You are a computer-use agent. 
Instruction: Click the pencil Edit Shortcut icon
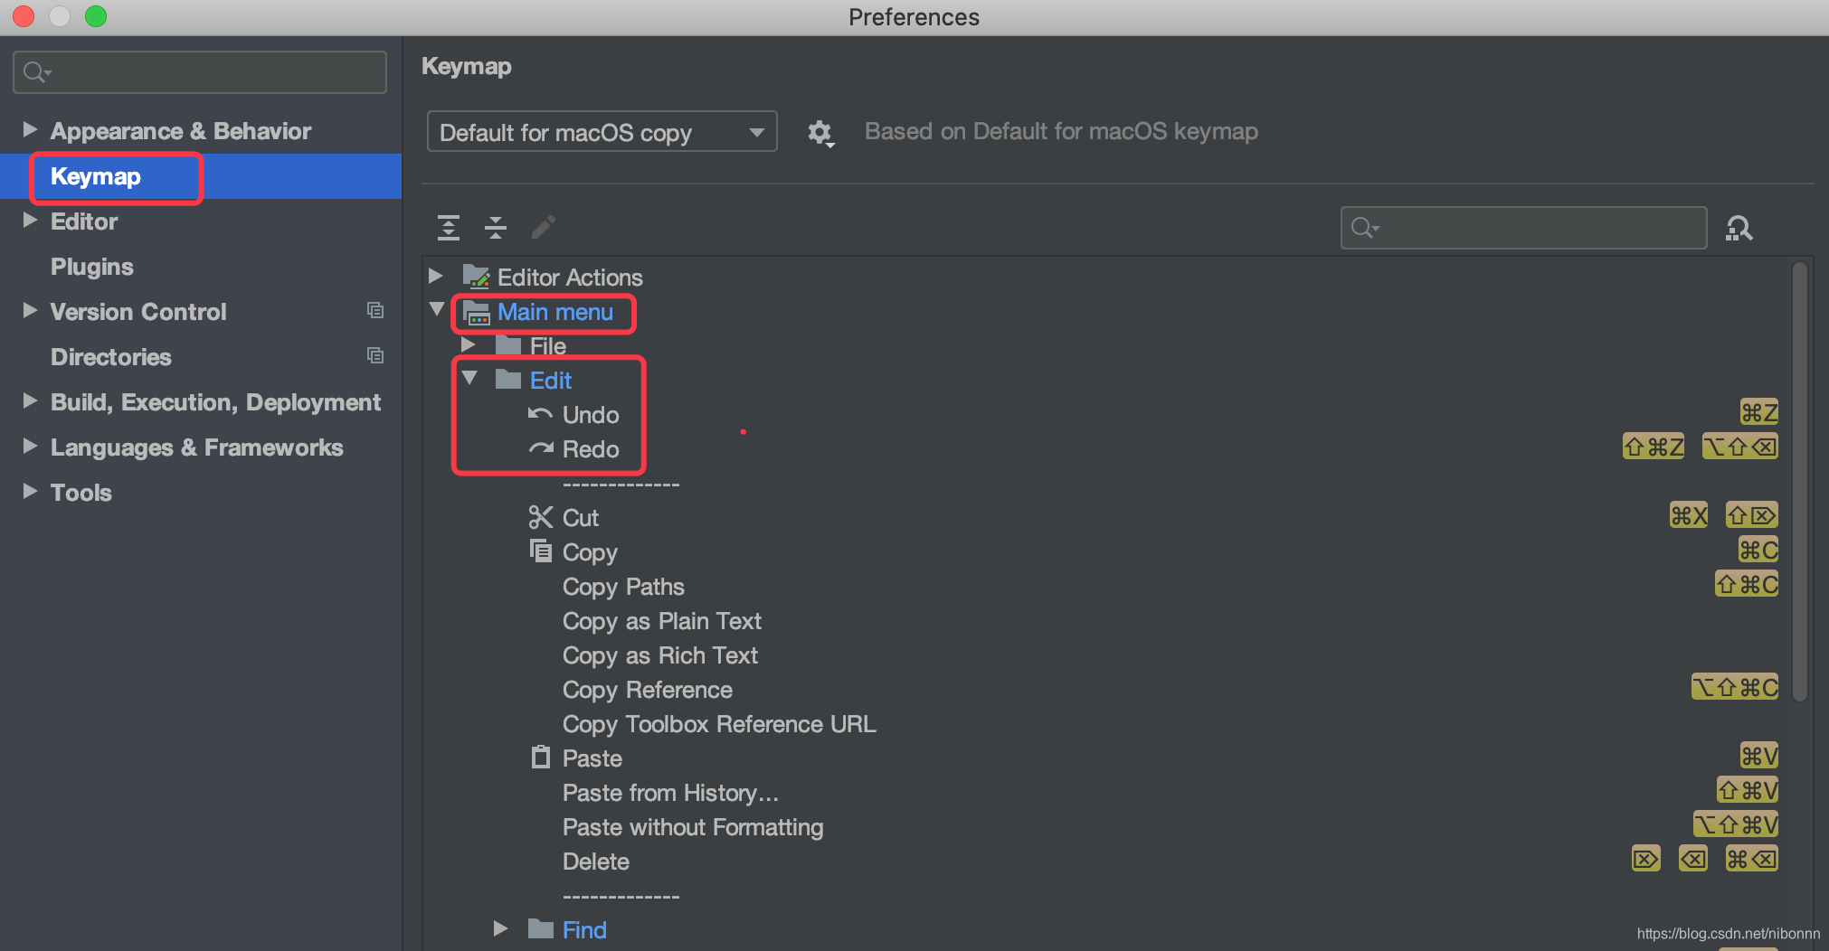click(x=543, y=227)
